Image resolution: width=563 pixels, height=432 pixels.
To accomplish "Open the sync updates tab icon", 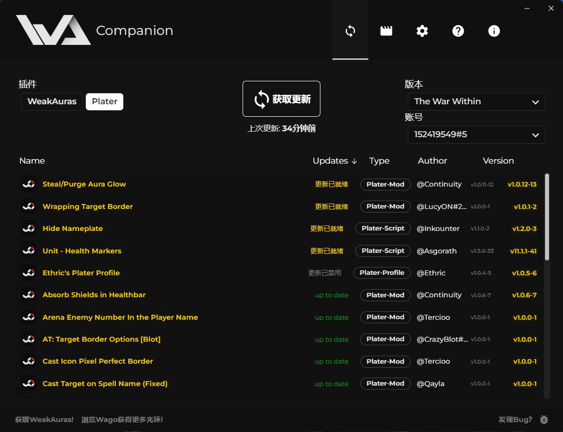I will tap(350, 31).
